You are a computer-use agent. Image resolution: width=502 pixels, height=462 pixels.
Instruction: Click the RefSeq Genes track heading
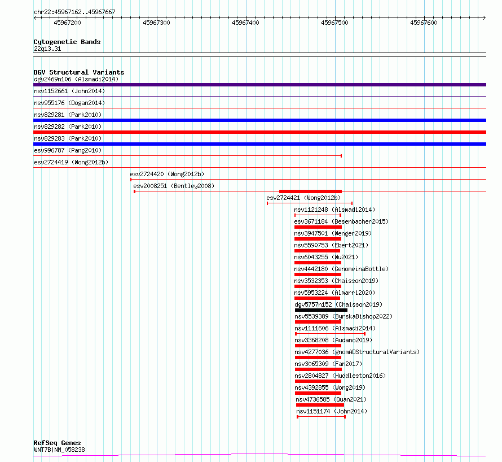point(57,443)
